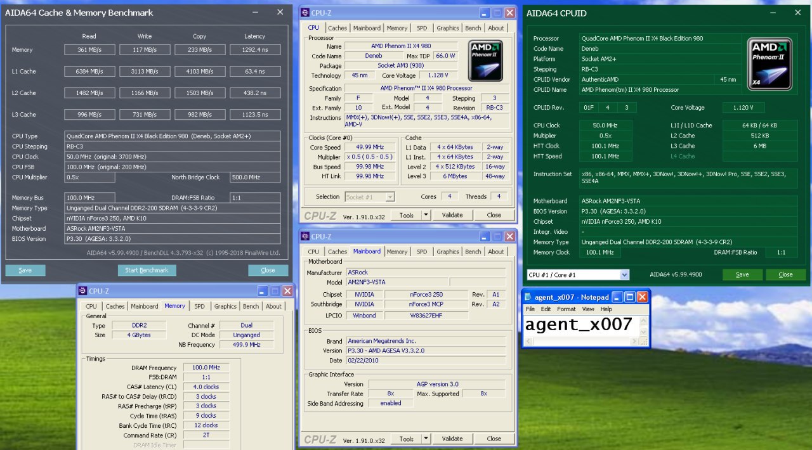Viewport: 812px width, 450px height.
Task: Switch to Caches tab in top CPU-Z window
Action: tap(337, 28)
